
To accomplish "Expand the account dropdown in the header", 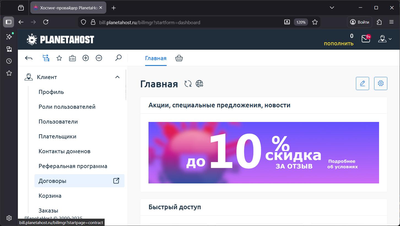I will click(x=385, y=39).
